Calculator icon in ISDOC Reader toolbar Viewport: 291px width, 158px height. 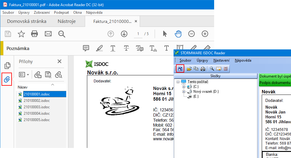[225, 69]
